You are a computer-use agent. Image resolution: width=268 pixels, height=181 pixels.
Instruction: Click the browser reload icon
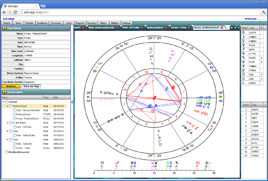(15, 12)
